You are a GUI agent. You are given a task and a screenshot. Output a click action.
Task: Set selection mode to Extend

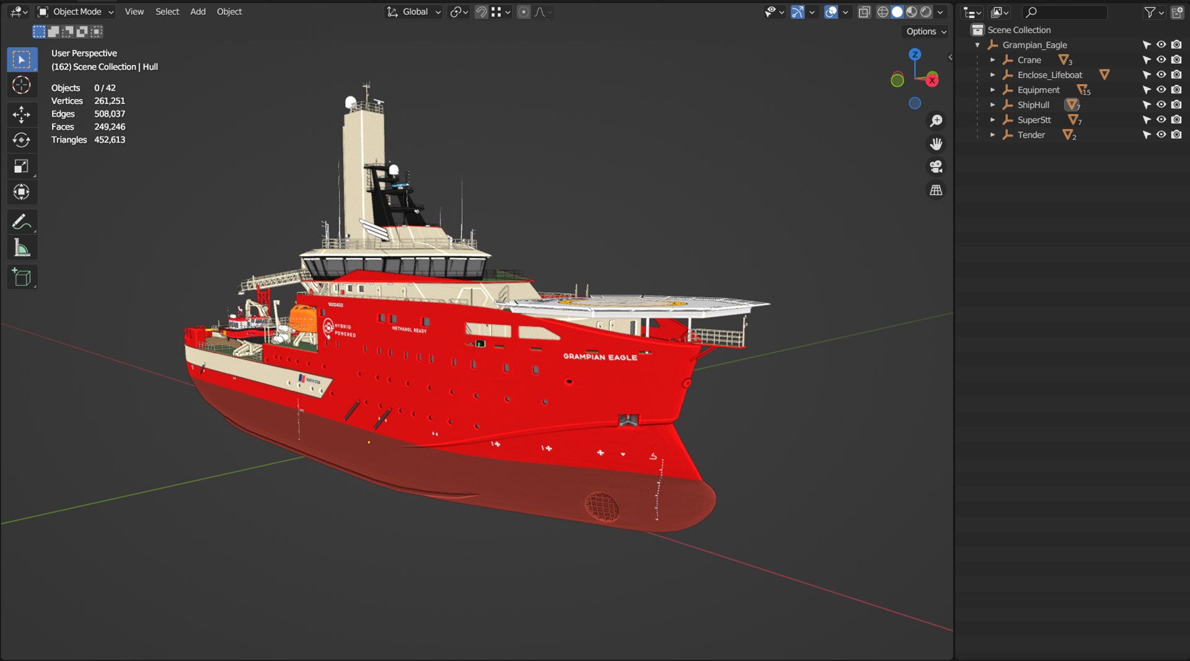click(53, 32)
